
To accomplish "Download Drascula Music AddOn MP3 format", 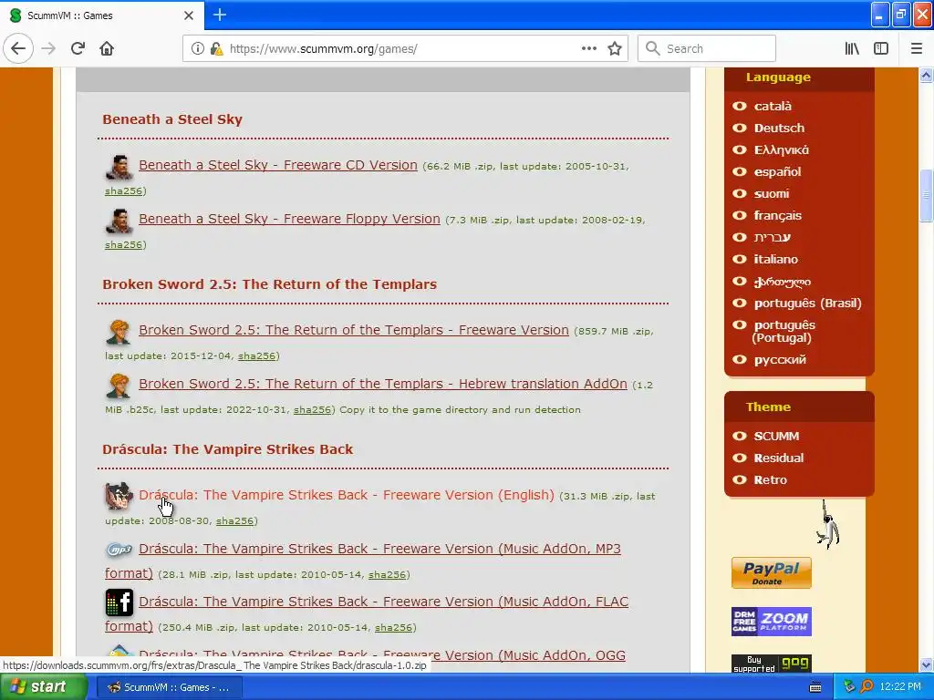I will [379, 548].
